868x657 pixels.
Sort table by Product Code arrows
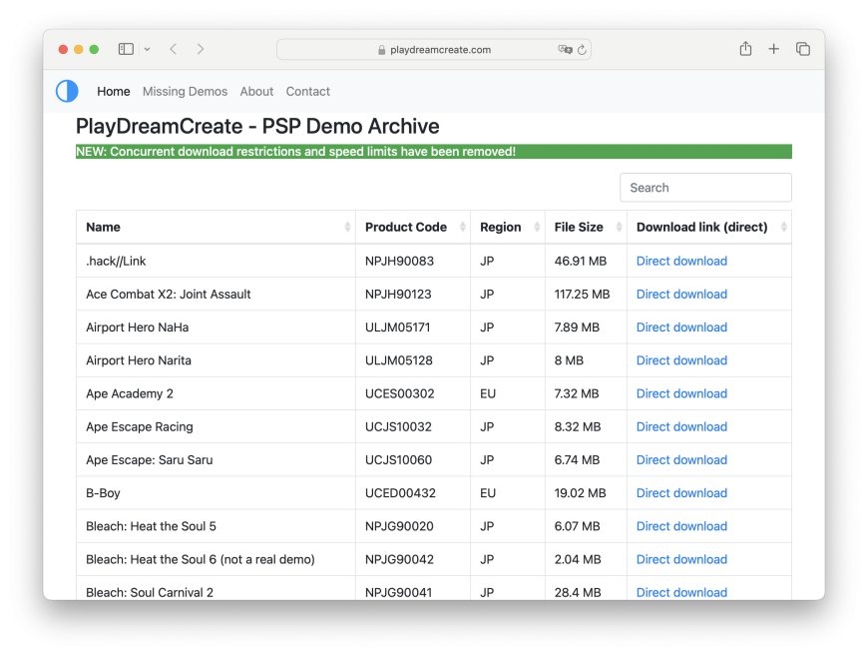tap(463, 227)
